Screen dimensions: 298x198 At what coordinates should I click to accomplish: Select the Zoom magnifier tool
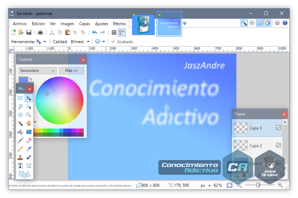(29, 115)
